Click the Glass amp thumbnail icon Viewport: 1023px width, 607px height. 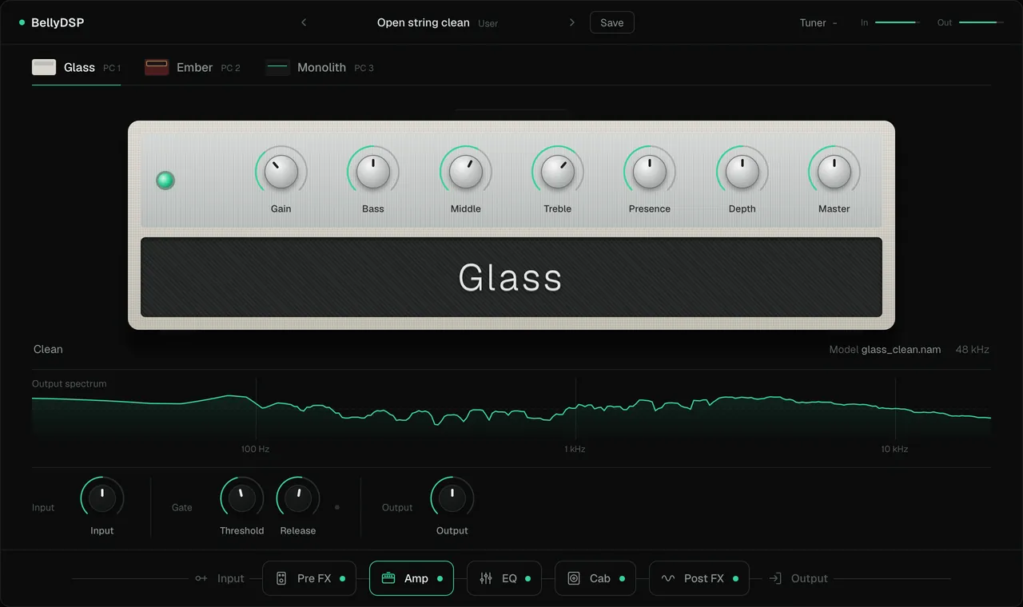[44, 67]
